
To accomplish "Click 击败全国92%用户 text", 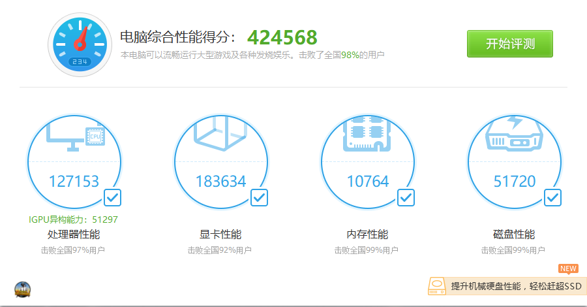I will point(220,250).
